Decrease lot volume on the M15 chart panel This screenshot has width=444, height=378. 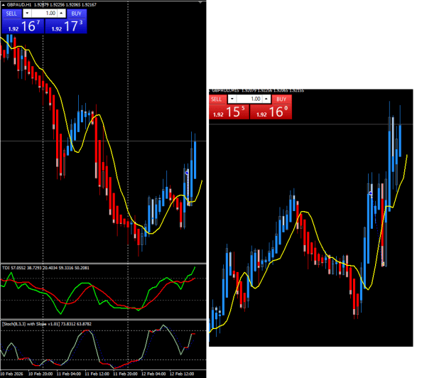pos(232,99)
